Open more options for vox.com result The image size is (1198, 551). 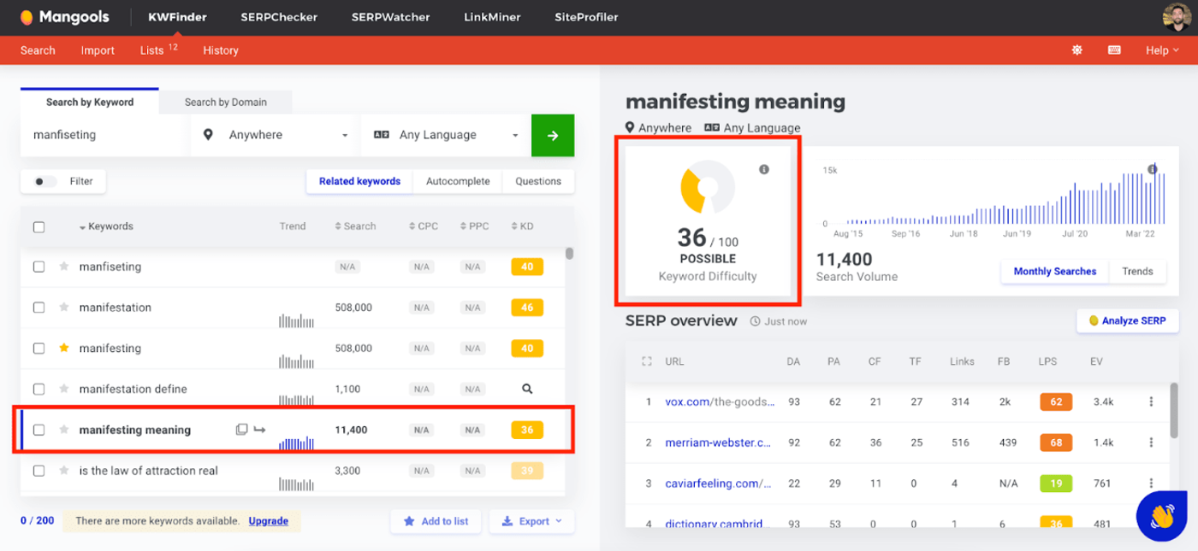[1151, 402]
